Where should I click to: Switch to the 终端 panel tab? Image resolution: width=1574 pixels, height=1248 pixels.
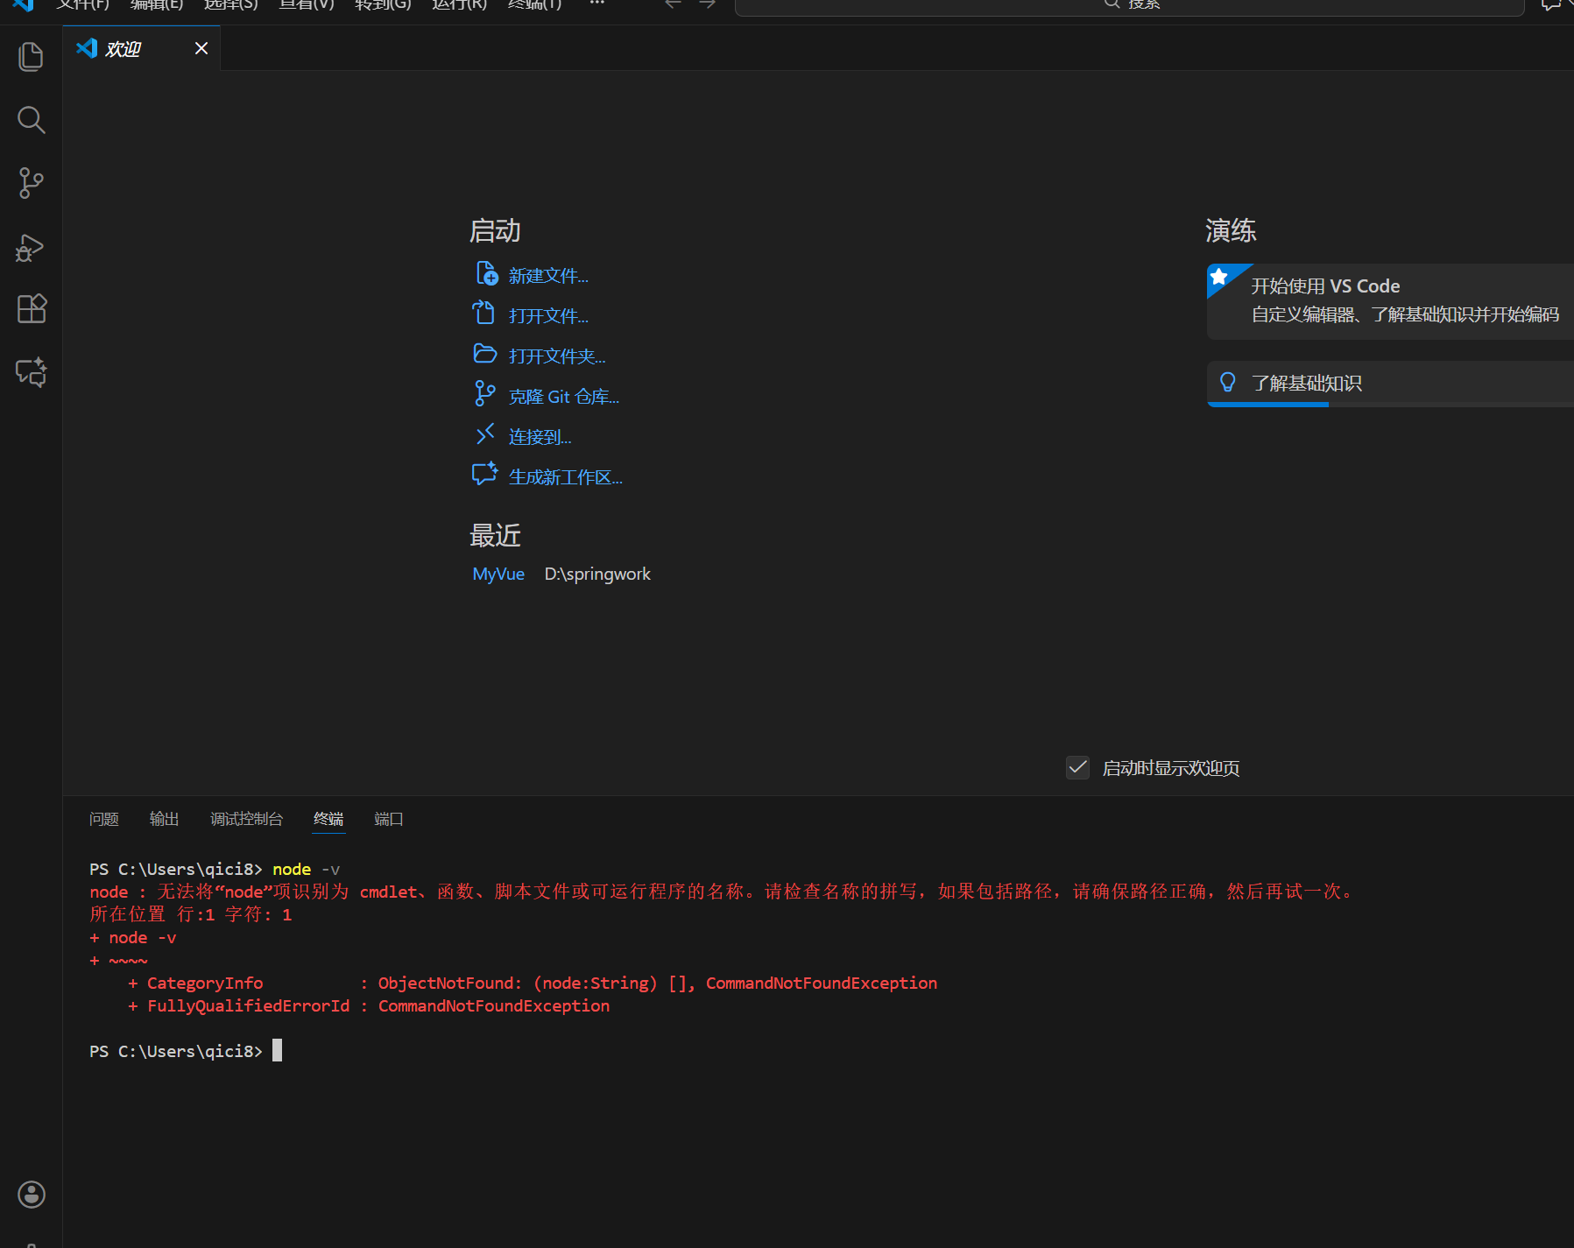(x=328, y=819)
